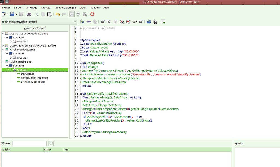This screenshot has width=280, height=167.
Task: Click the Témoin watch input field
Action: click(x=30, y=143)
